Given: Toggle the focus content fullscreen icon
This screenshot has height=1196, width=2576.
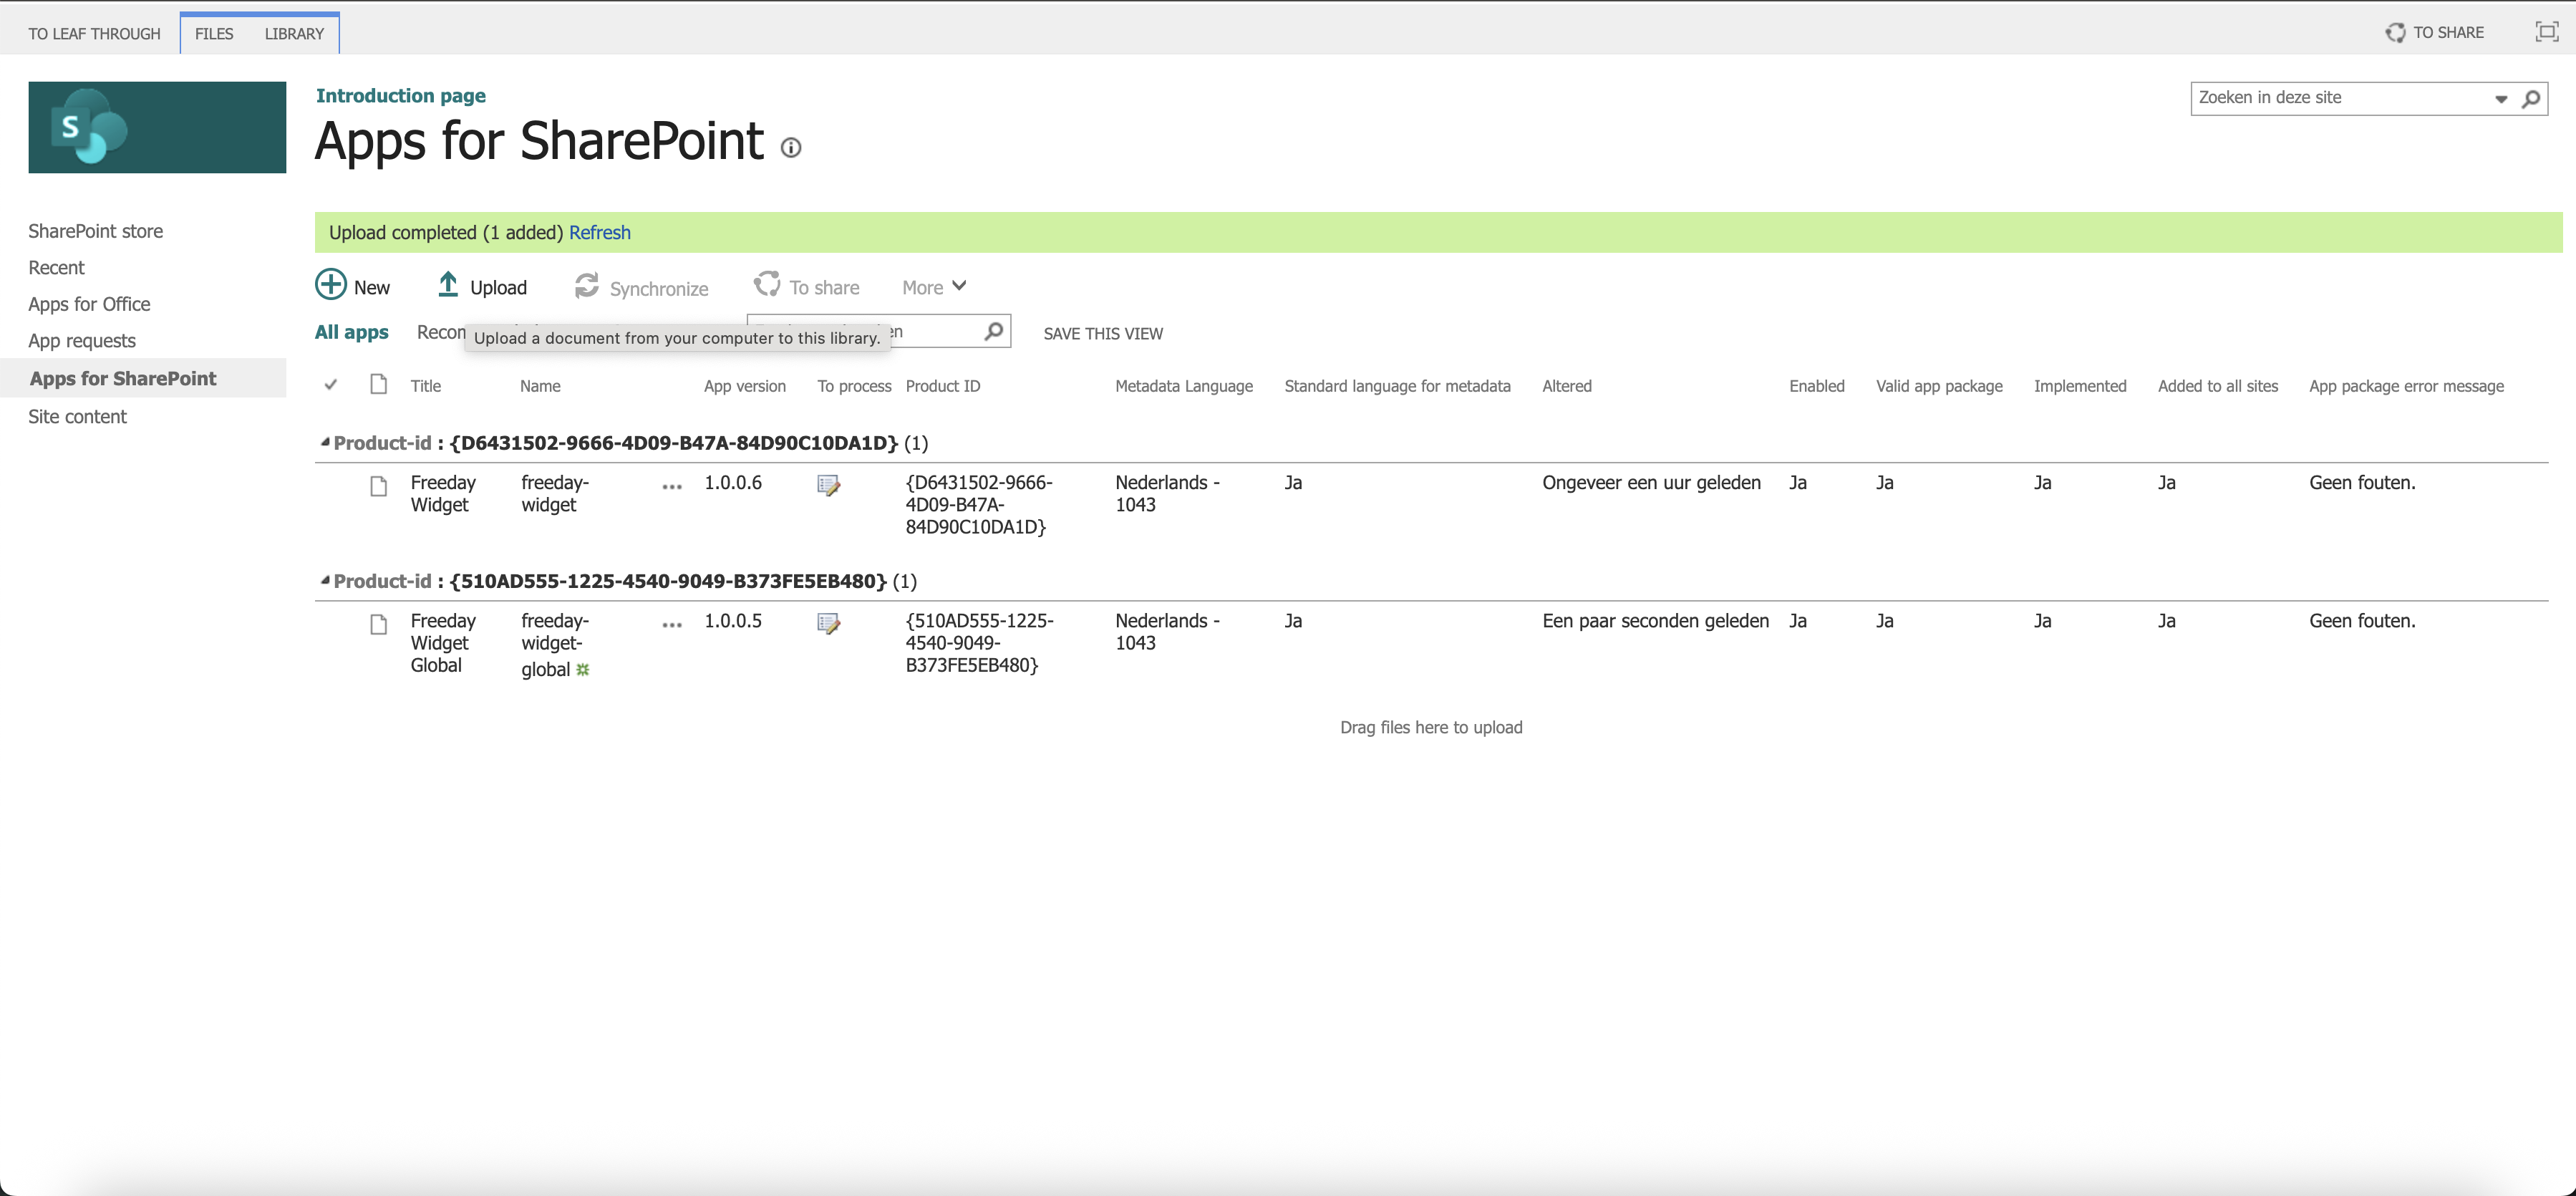Looking at the screenshot, I should pos(2546,32).
